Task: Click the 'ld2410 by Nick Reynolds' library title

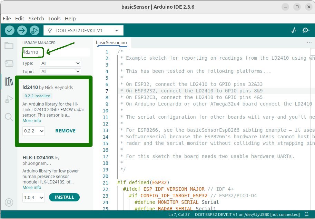Action: tap(48, 87)
